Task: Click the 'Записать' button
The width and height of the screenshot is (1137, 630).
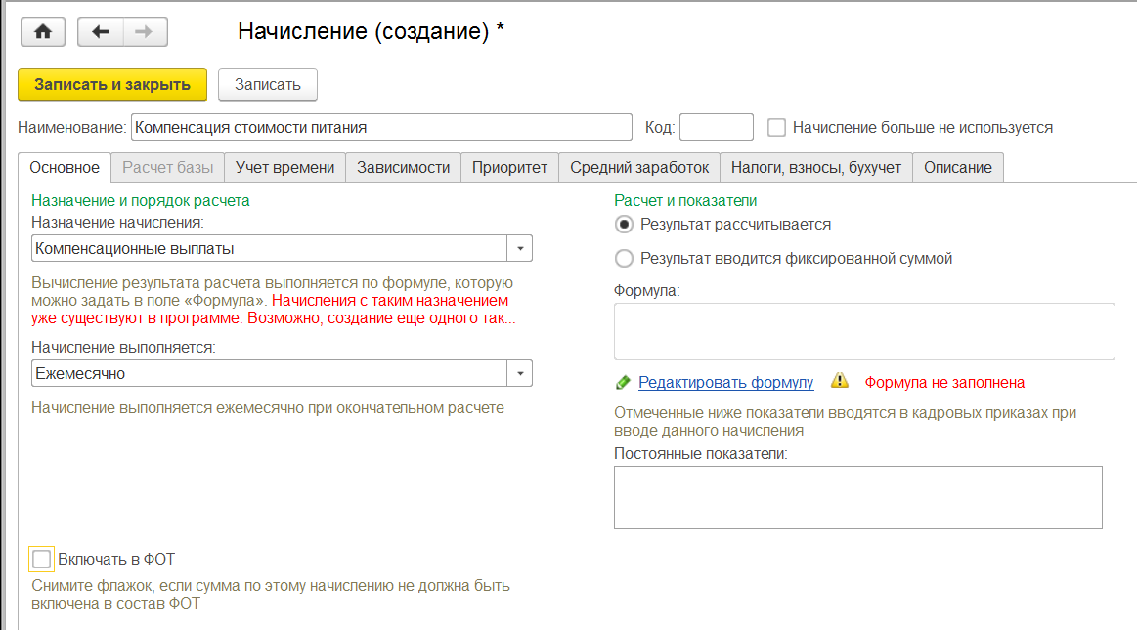Action: coord(267,84)
